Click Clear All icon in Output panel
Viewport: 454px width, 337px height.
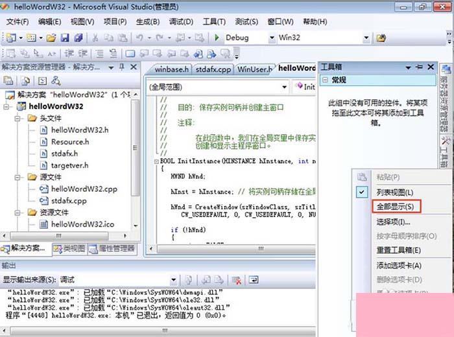(237, 280)
